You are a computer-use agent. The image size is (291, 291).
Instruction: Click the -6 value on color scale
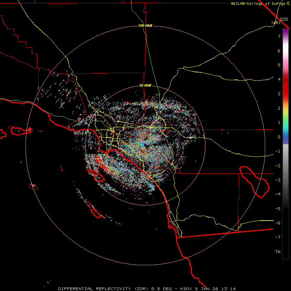coord(278,223)
